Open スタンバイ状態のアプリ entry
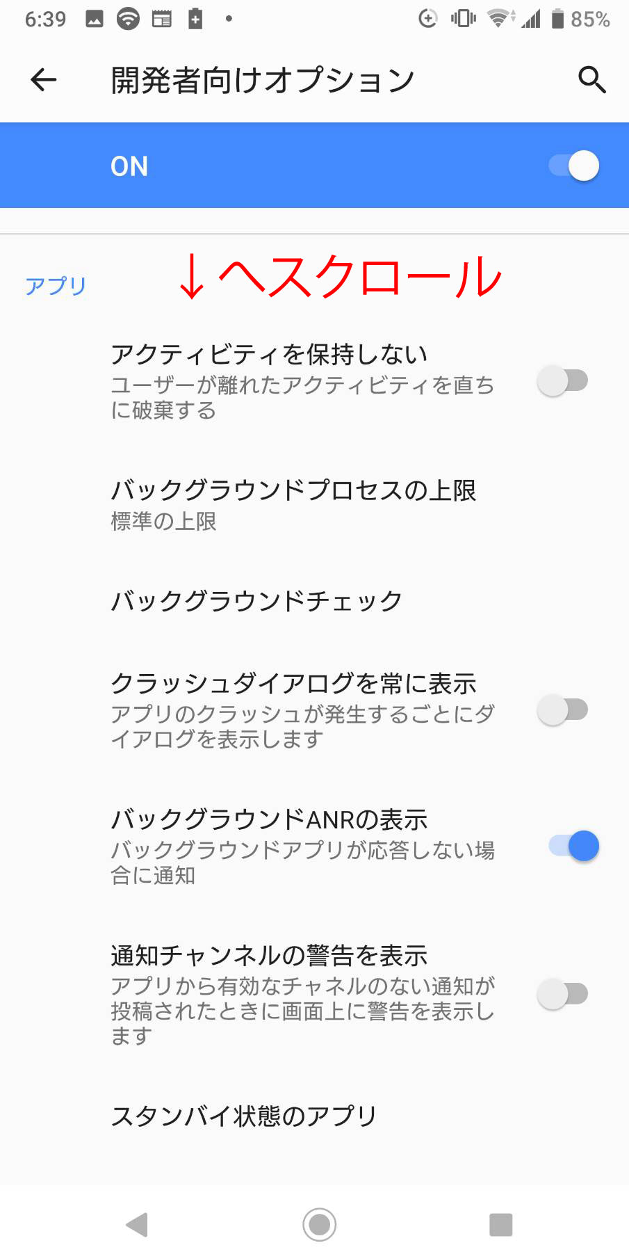 click(x=244, y=1116)
